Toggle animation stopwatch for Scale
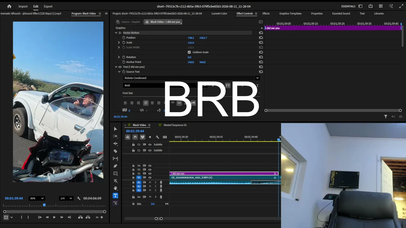The height and width of the screenshot is (228, 406). pyautogui.click(x=124, y=42)
